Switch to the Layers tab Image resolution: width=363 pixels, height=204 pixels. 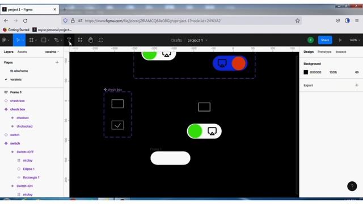[x=9, y=52]
